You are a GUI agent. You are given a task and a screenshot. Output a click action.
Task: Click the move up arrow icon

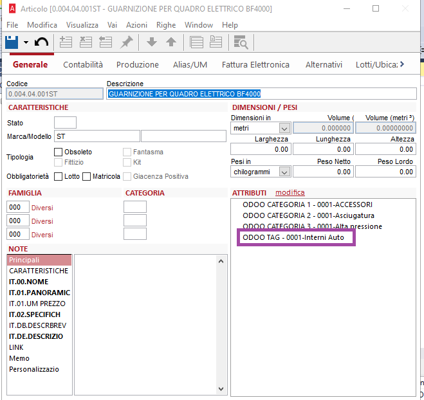pyautogui.click(x=171, y=42)
